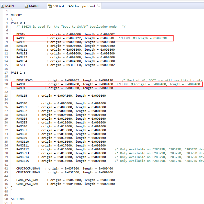Click the RAMGS11 memory entry
This screenshot has width=204, height=204.
[23, 145]
